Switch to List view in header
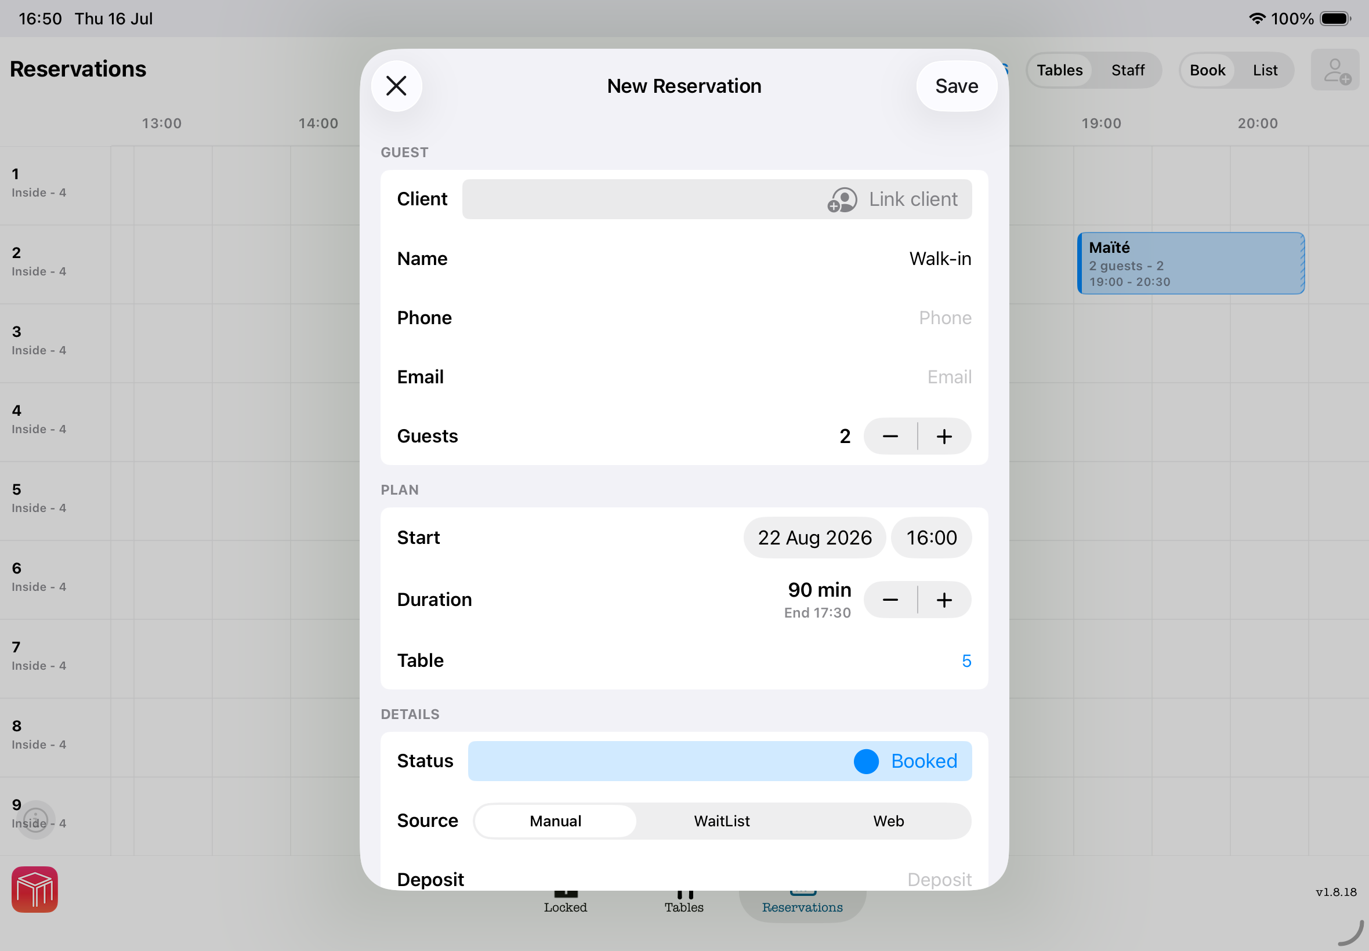This screenshot has height=951, width=1369. tap(1265, 70)
